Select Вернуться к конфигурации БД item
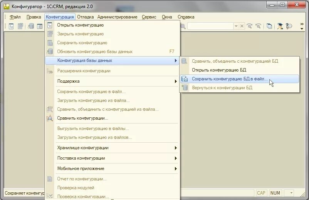The image size is (309, 200). (239, 88)
